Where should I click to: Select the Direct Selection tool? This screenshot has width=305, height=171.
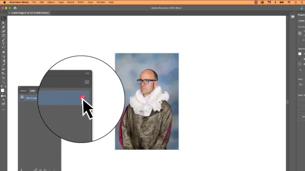pyautogui.click(x=3, y=23)
